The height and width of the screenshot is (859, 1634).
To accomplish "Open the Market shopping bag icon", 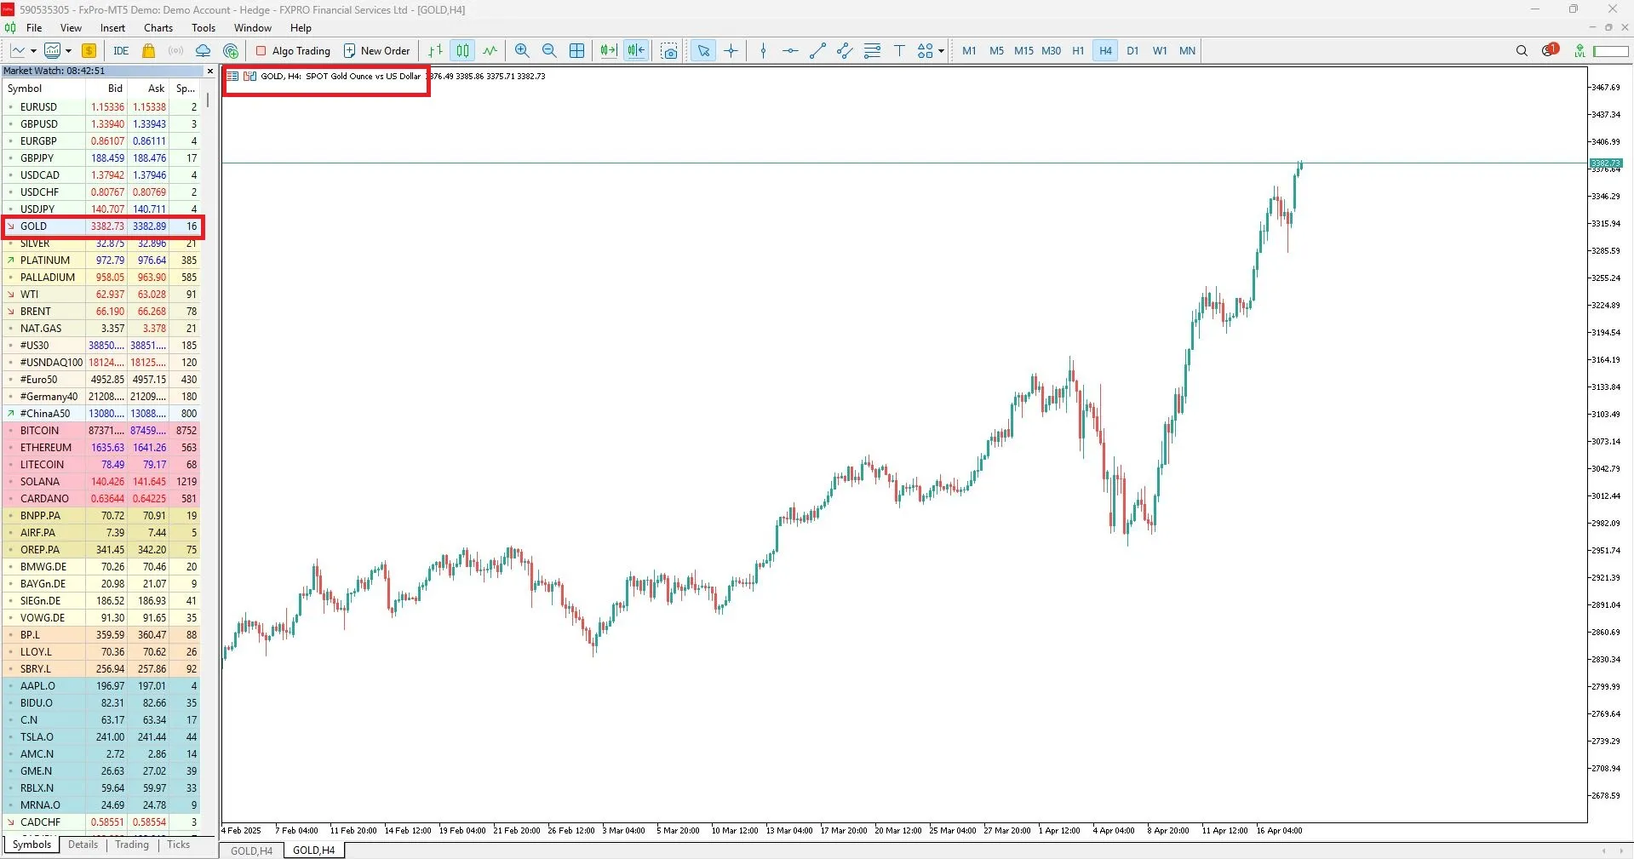I will [x=148, y=51].
